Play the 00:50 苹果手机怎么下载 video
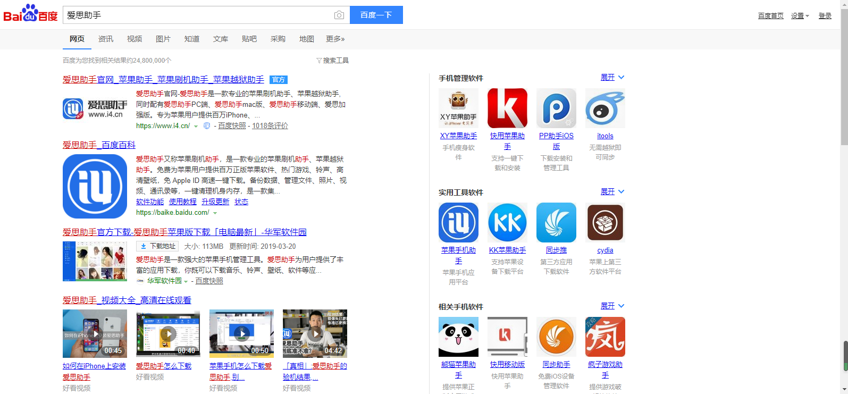Screen dimensions: 848x394 tap(241, 333)
